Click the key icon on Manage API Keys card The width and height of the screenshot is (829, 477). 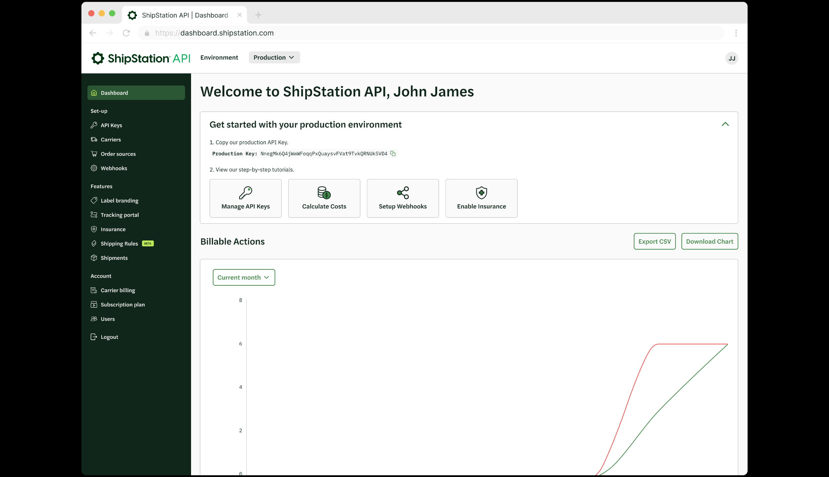(x=245, y=193)
